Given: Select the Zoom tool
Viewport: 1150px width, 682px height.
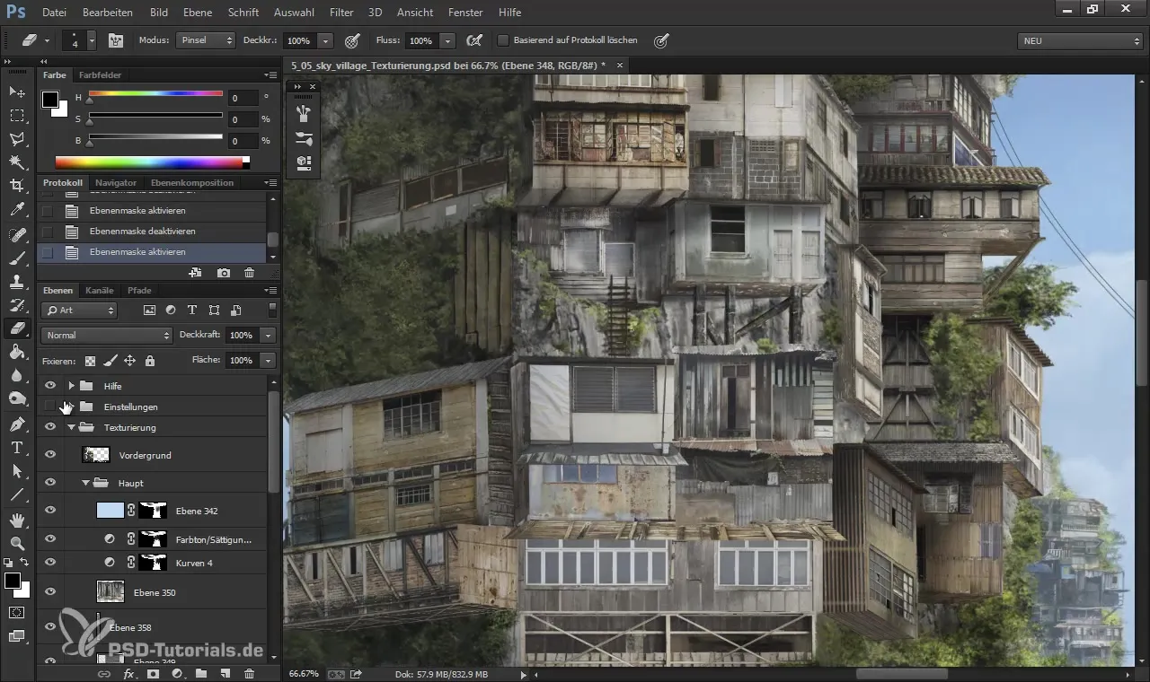Looking at the screenshot, I should 17,543.
